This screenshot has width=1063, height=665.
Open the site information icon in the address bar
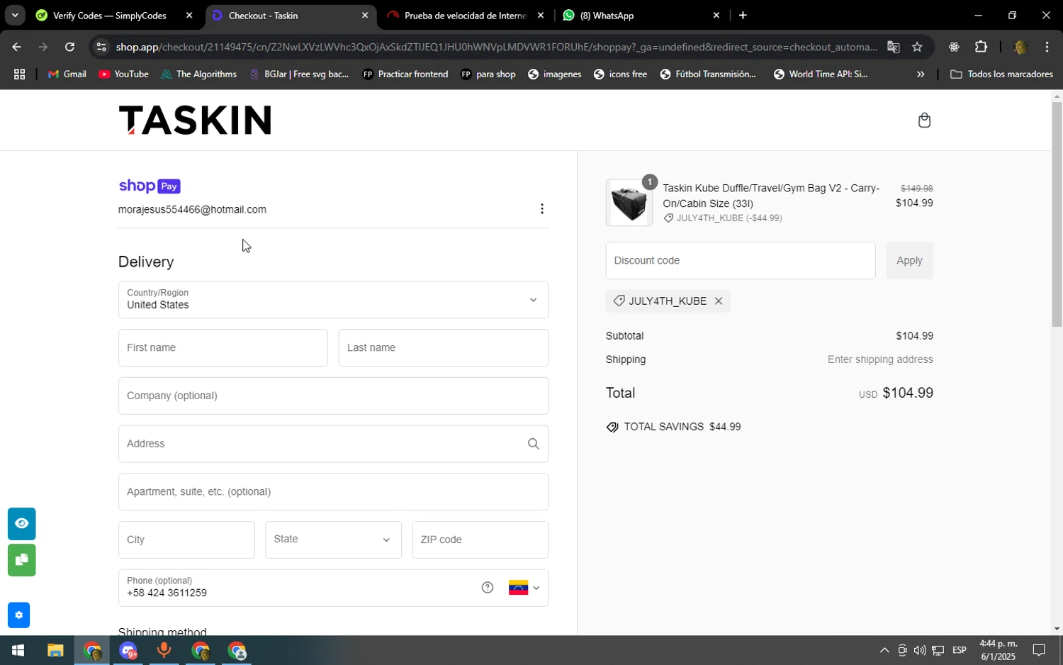101,47
